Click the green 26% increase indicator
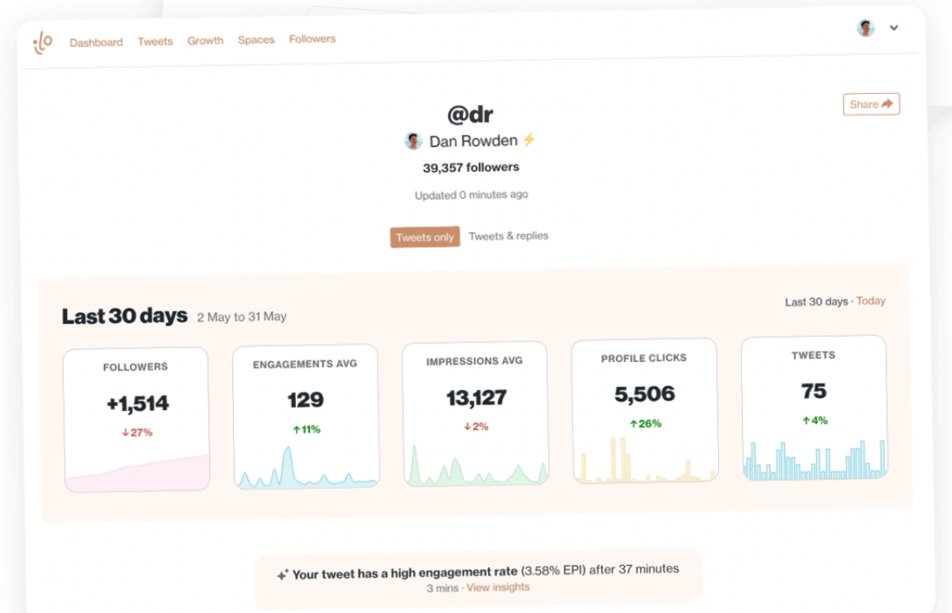 click(x=645, y=423)
